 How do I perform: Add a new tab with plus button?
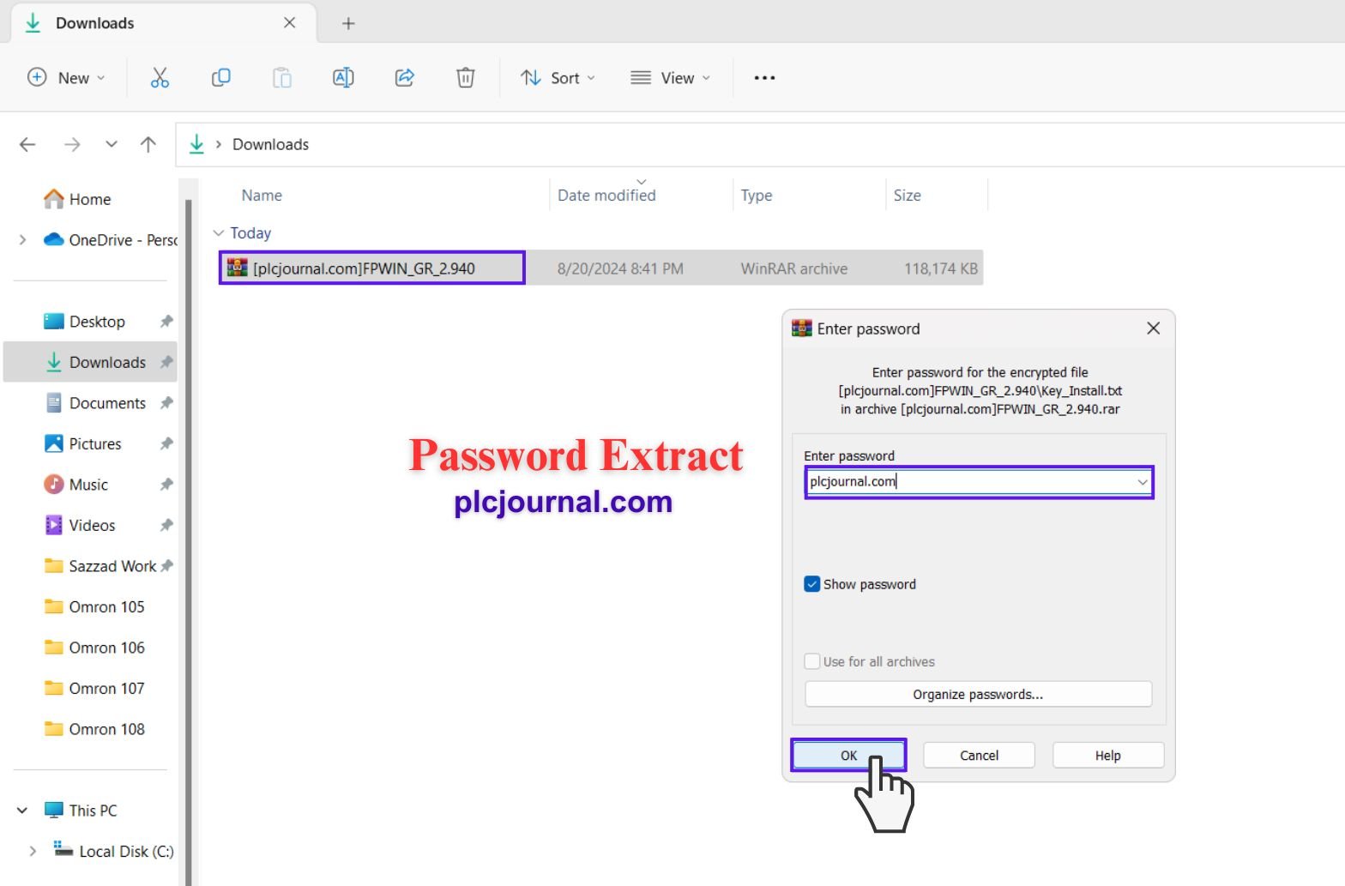pos(348,23)
